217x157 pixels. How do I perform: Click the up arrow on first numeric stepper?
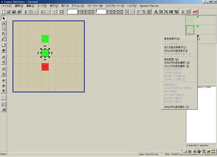coord(79,10)
